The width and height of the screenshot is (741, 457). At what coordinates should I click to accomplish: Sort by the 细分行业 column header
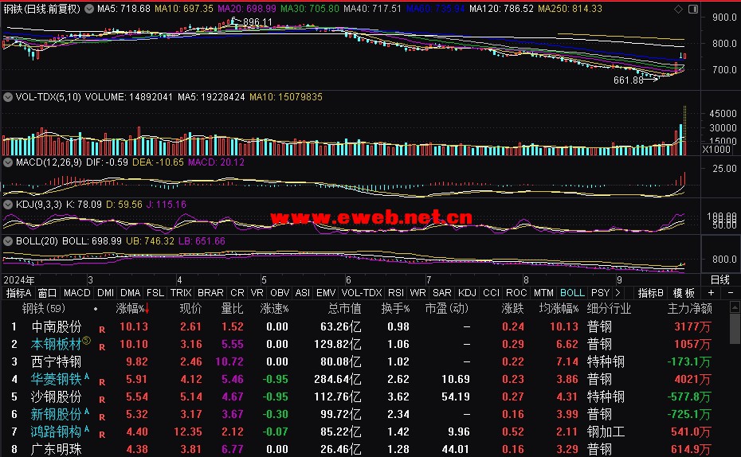(x=609, y=309)
